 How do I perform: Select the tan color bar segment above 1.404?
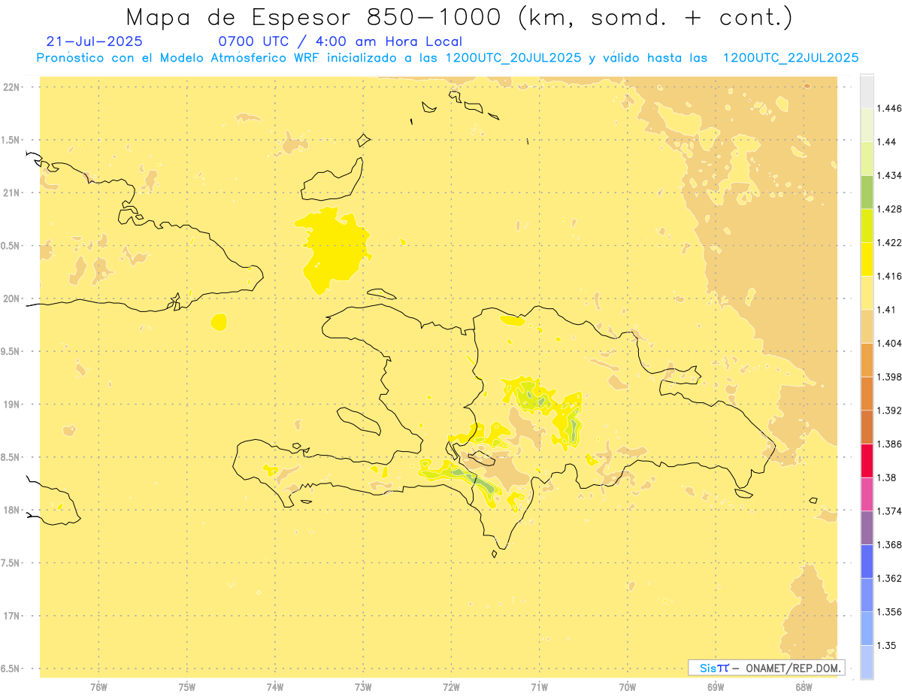[x=867, y=326]
